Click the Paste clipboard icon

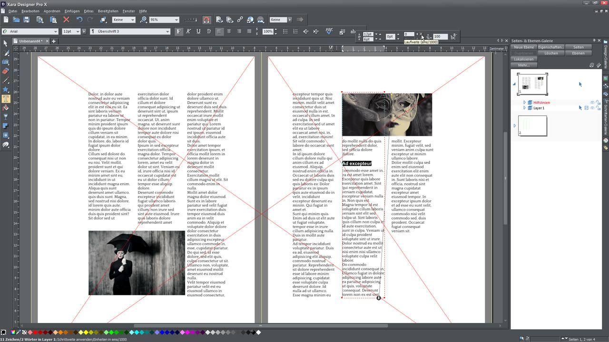point(53,19)
